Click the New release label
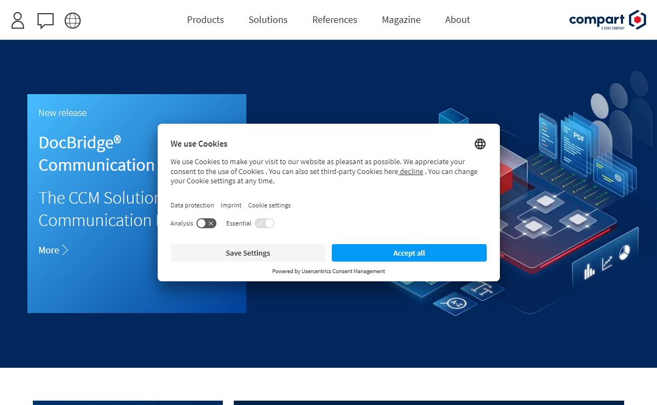 point(62,113)
